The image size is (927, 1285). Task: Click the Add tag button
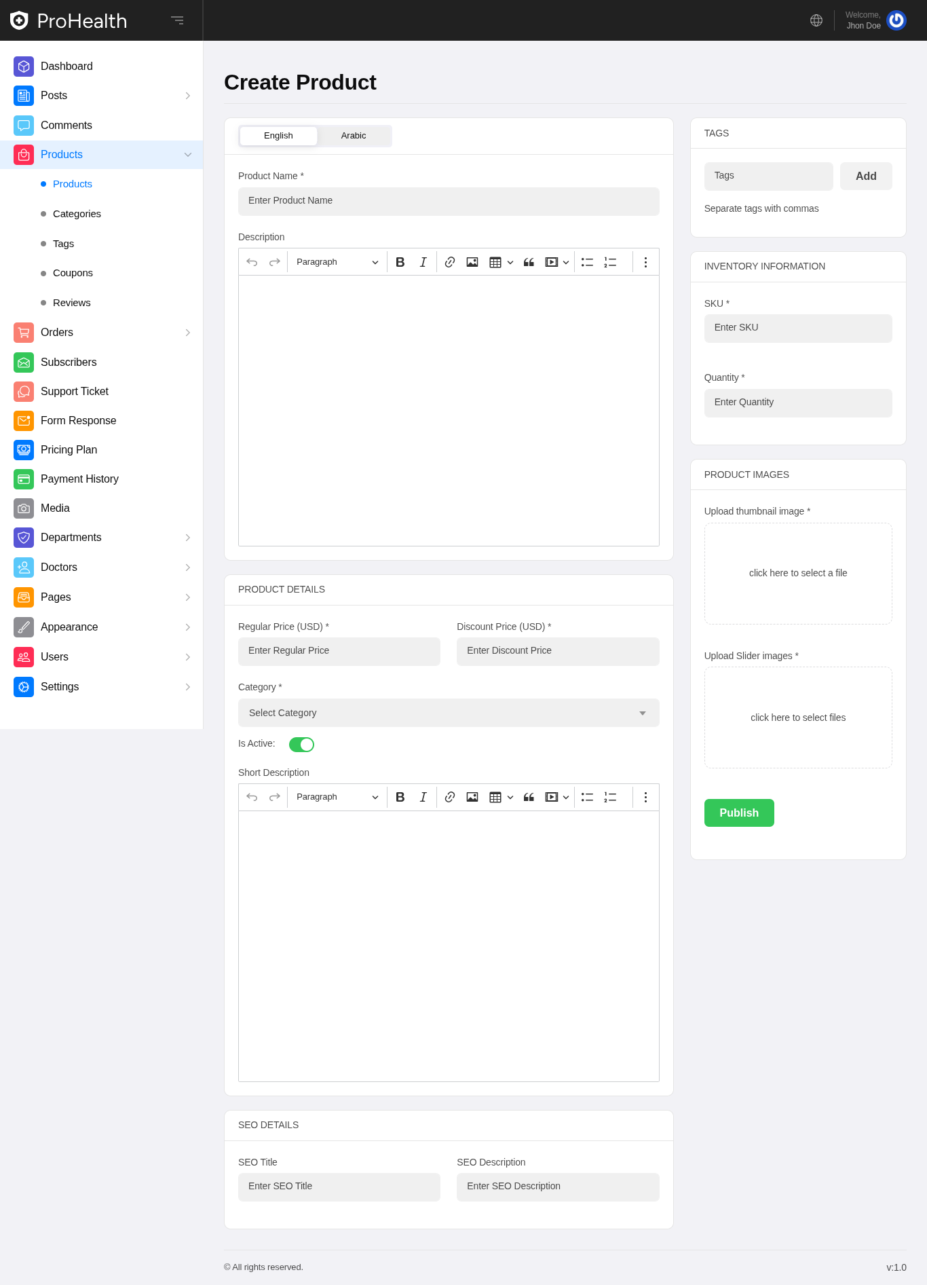866,176
